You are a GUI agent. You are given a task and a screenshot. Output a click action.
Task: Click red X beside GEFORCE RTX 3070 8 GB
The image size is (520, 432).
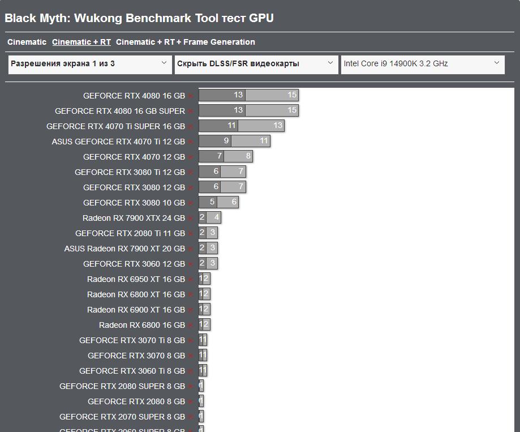pyautogui.click(x=190, y=356)
